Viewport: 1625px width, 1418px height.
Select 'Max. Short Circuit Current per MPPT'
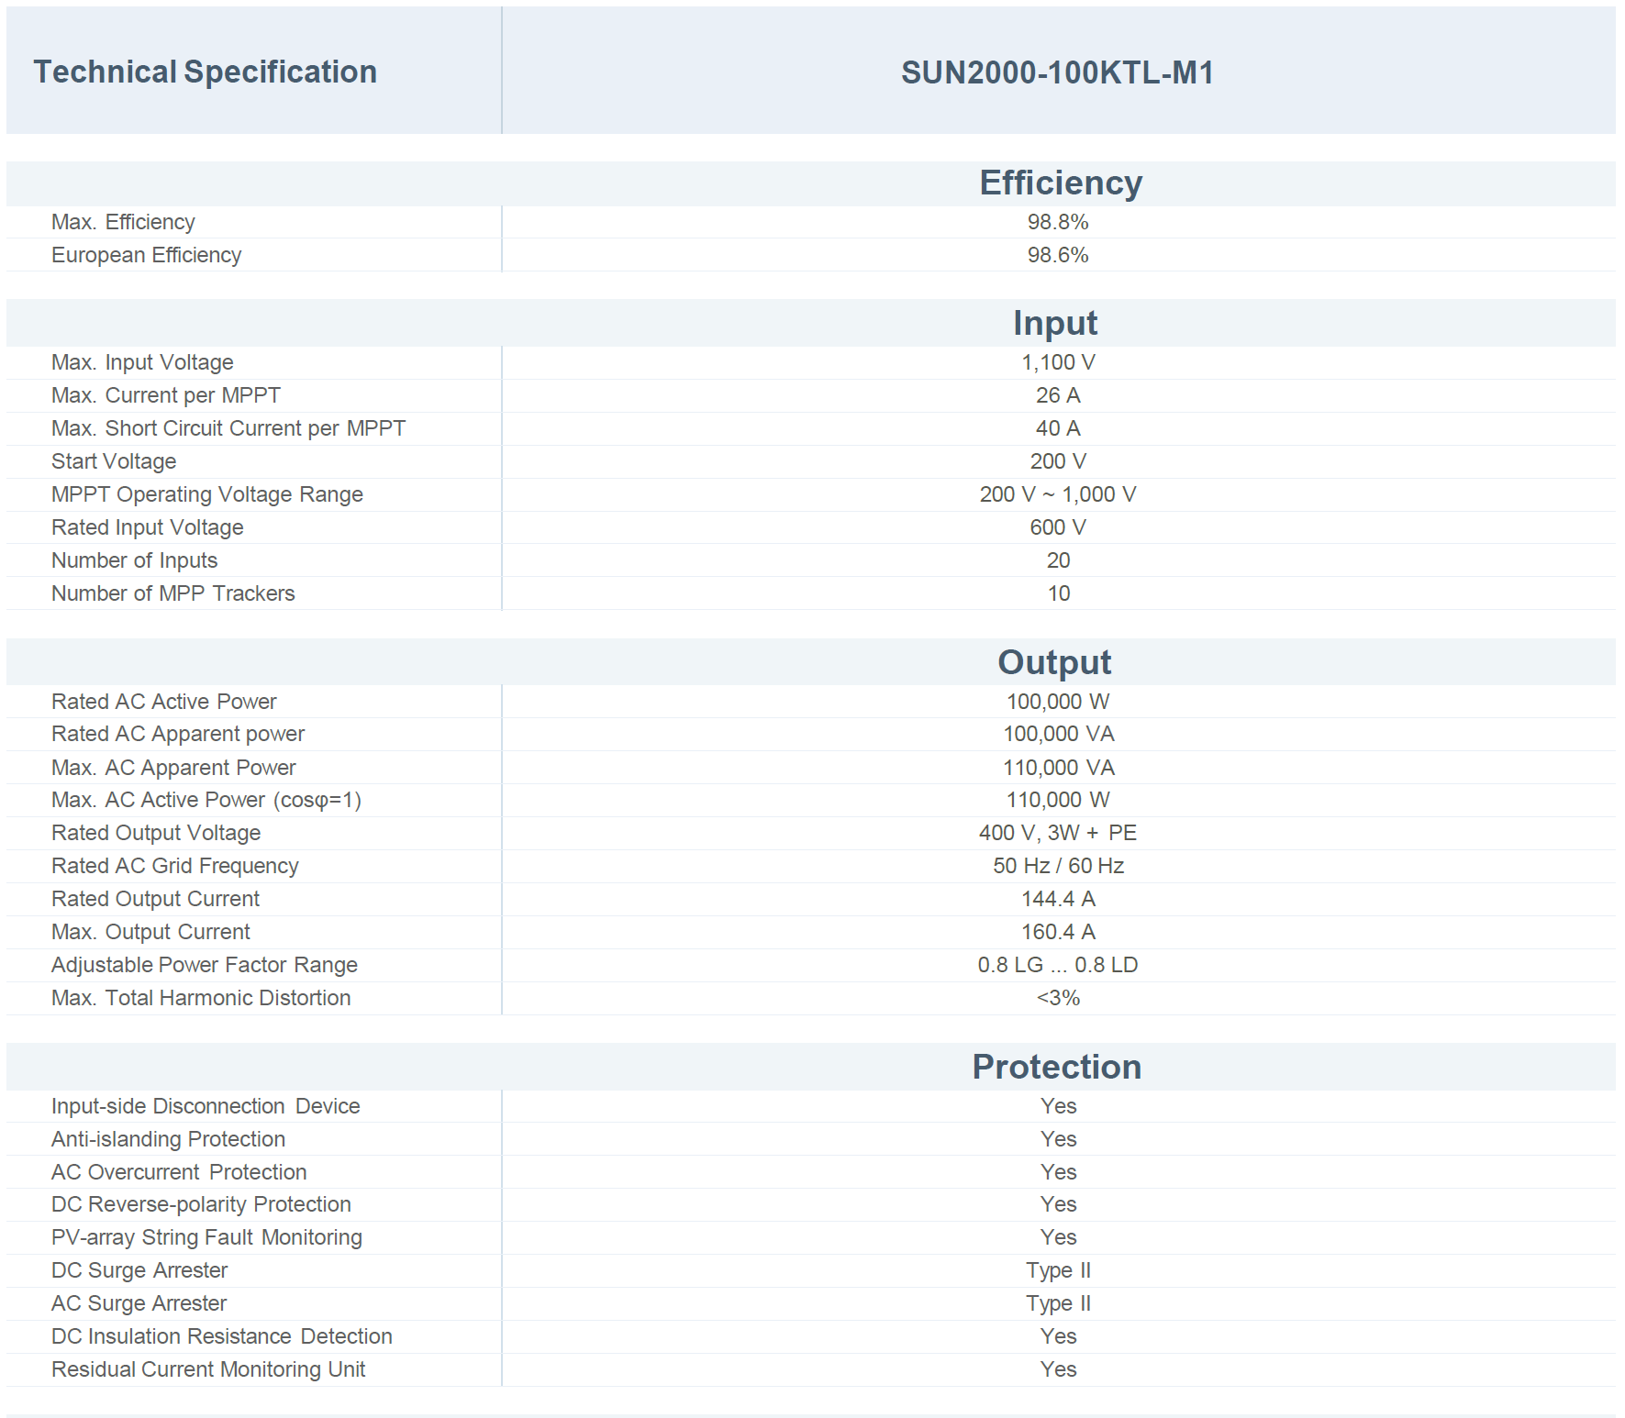click(x=228, y=428)
